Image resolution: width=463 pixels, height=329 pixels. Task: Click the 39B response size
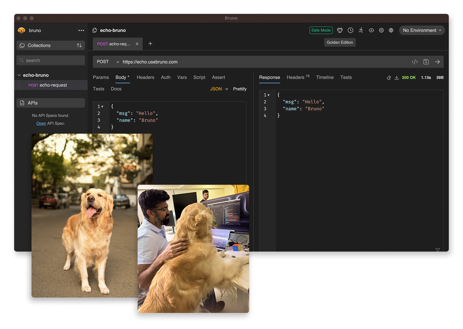(440, 78)
